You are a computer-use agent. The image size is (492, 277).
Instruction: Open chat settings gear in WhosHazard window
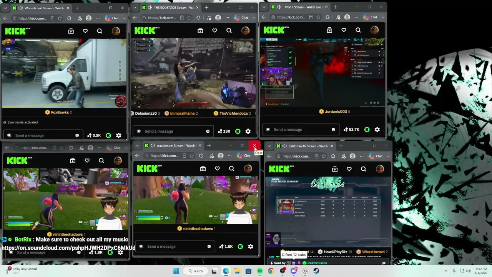pos(119,135)
